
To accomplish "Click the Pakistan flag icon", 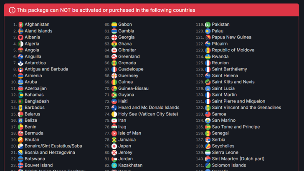I will (208, 25).
